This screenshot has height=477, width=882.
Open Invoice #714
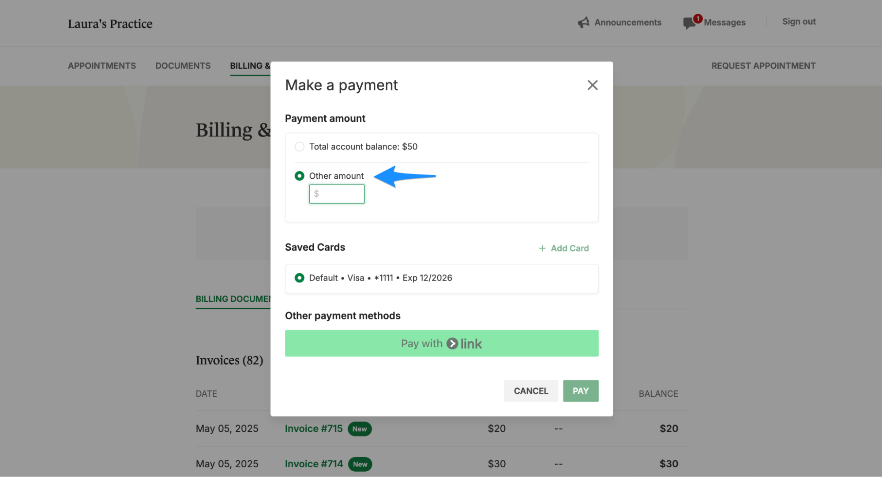pos(314,464)
